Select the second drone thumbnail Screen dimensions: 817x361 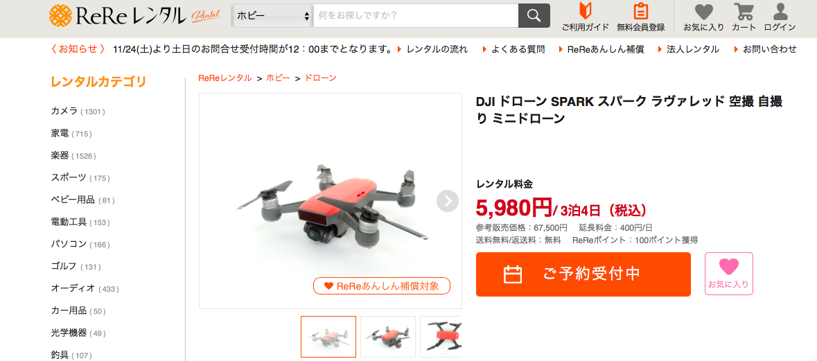tap(387, 337)
